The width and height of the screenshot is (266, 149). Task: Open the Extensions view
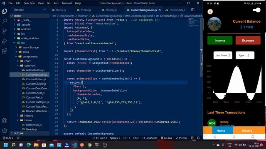coord(5,51)
